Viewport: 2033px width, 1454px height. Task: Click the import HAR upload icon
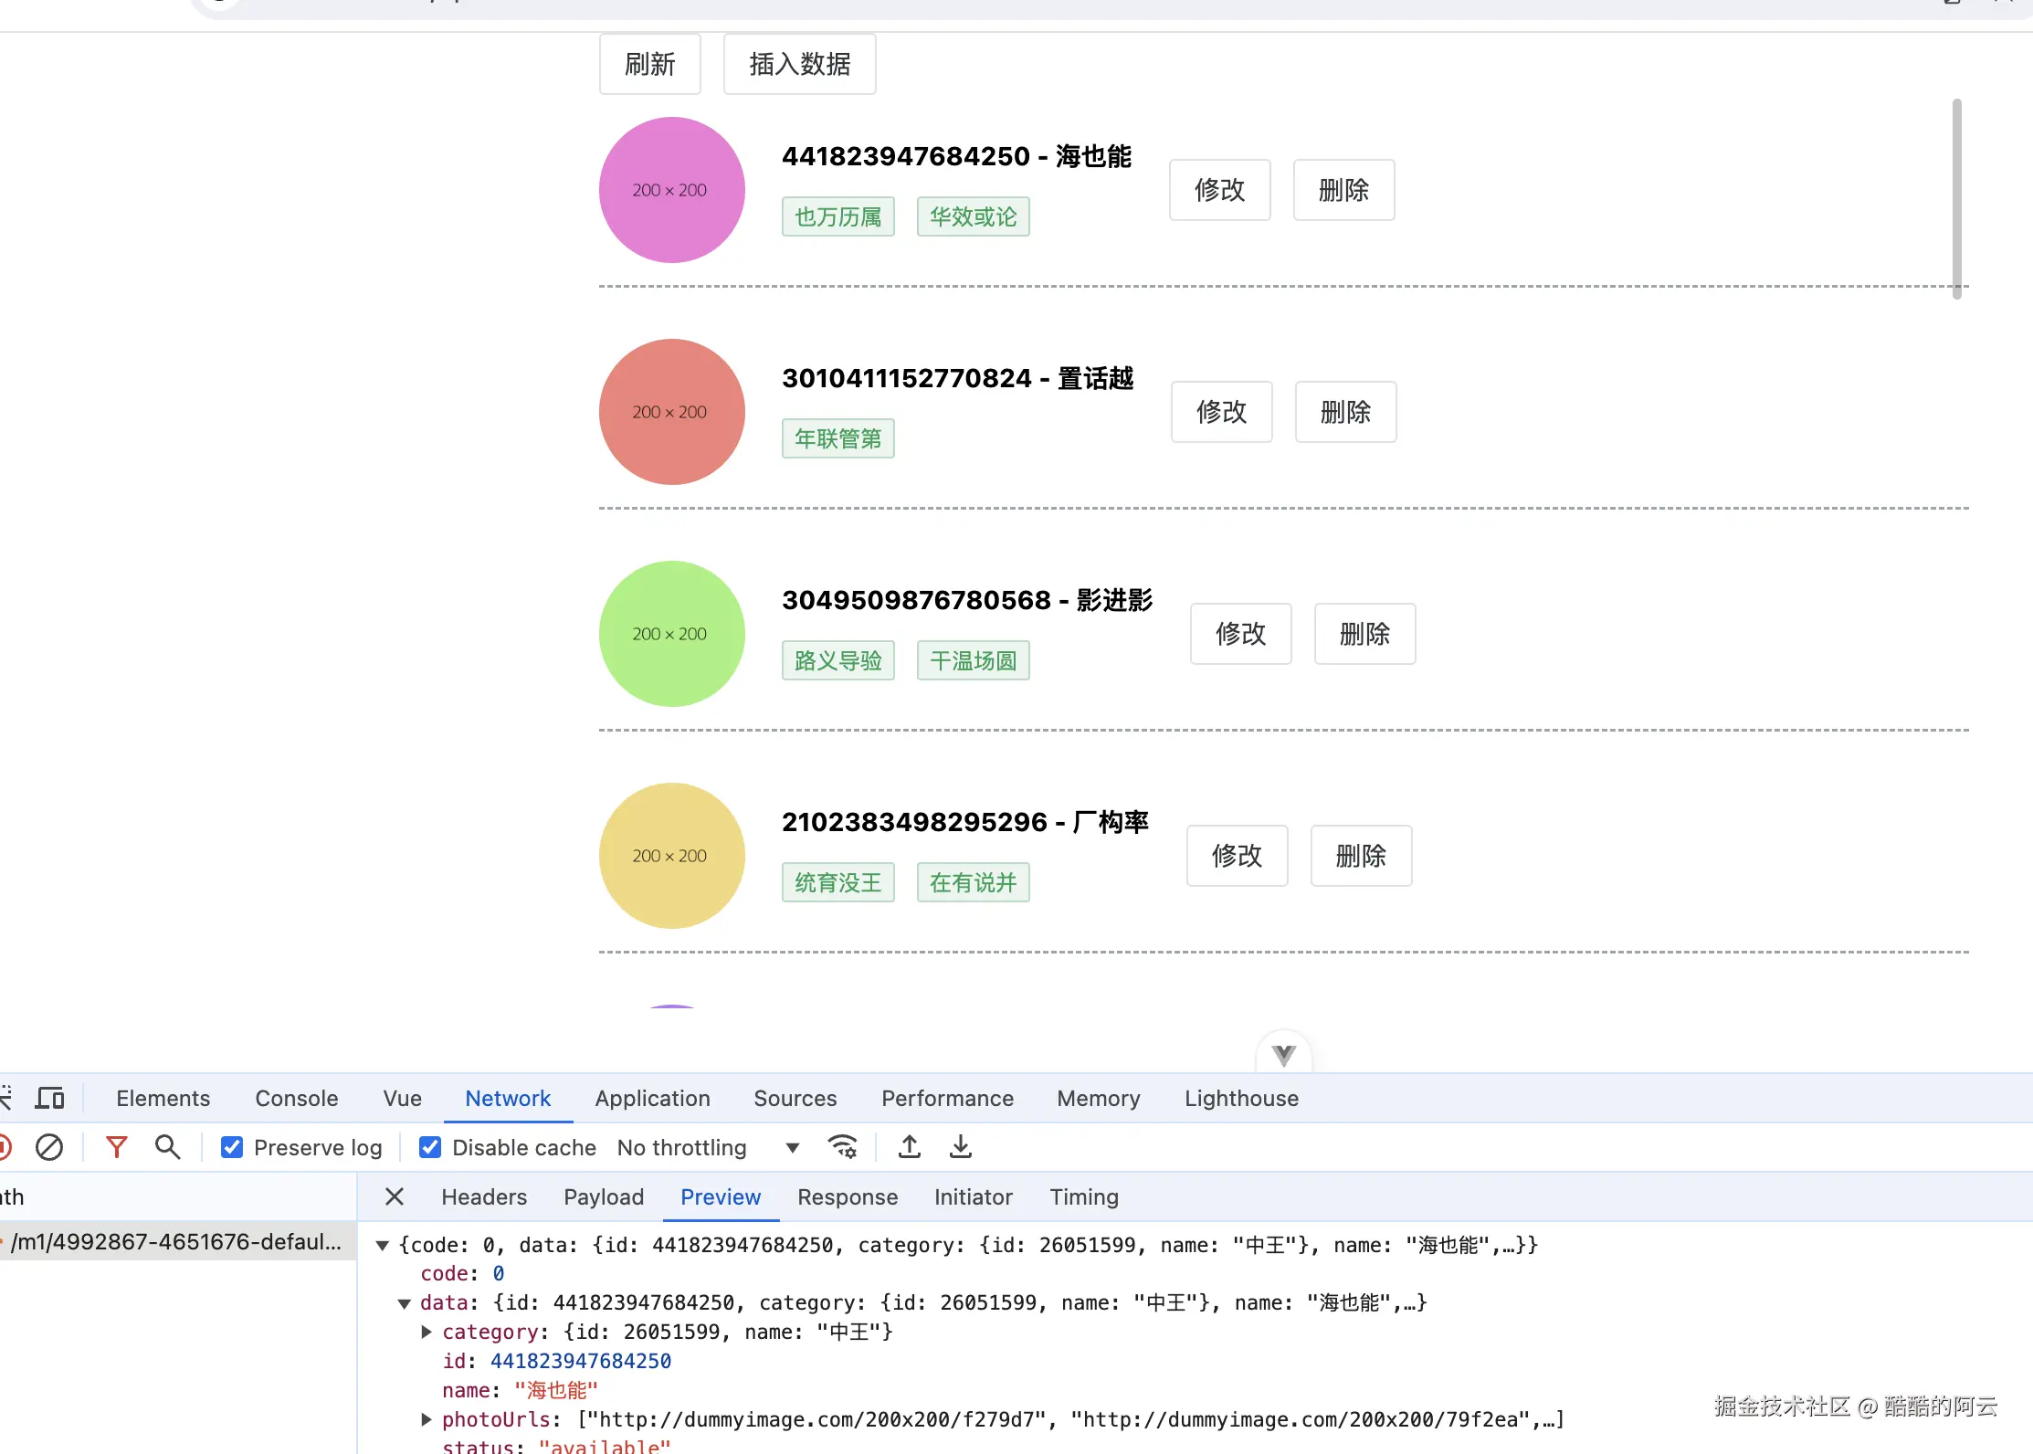point(910,1147)
